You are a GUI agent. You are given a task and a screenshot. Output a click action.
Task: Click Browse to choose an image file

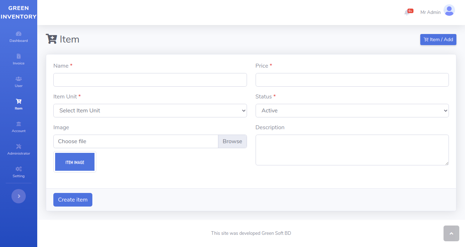(232, 141)
